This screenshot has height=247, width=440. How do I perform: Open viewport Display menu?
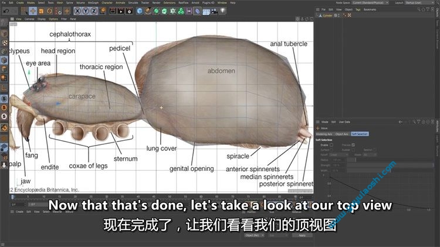[x=42, y=19]
